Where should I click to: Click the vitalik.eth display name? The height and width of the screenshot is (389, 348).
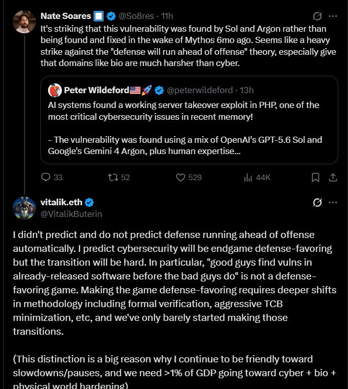(x=61, y=203)
